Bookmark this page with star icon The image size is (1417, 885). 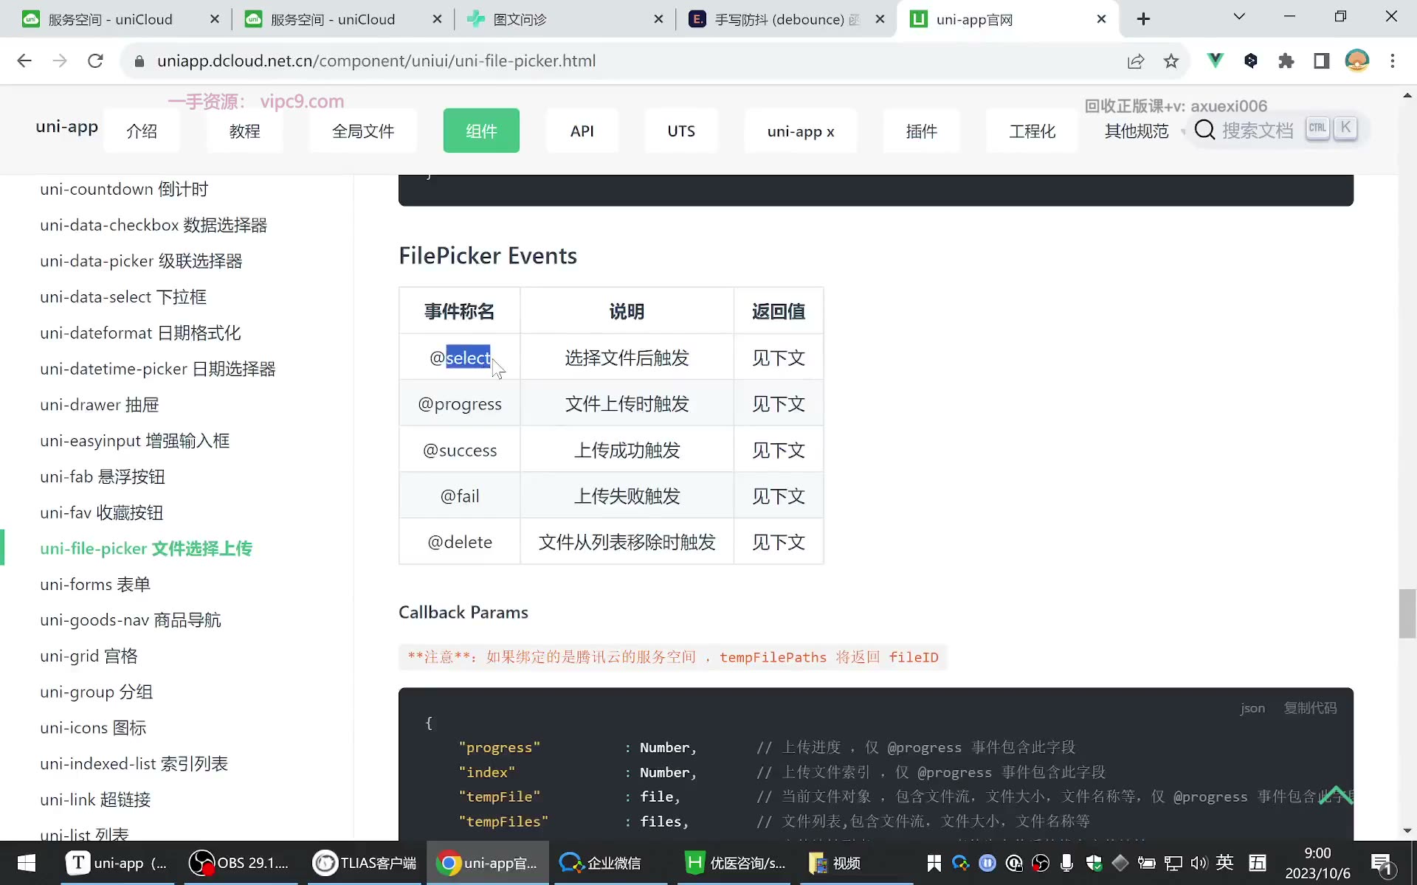click(x=1171, y=61)
